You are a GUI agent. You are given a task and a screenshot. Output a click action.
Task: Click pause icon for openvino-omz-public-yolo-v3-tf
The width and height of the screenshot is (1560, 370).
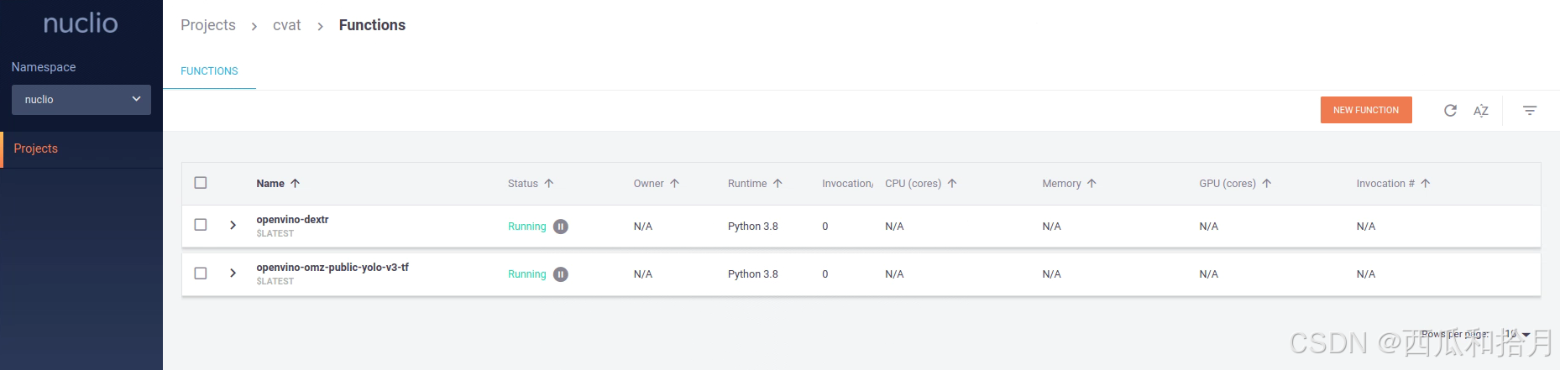click(561, 274)
